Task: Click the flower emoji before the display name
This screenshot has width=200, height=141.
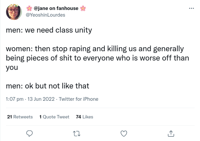Action: pos(29,8)
